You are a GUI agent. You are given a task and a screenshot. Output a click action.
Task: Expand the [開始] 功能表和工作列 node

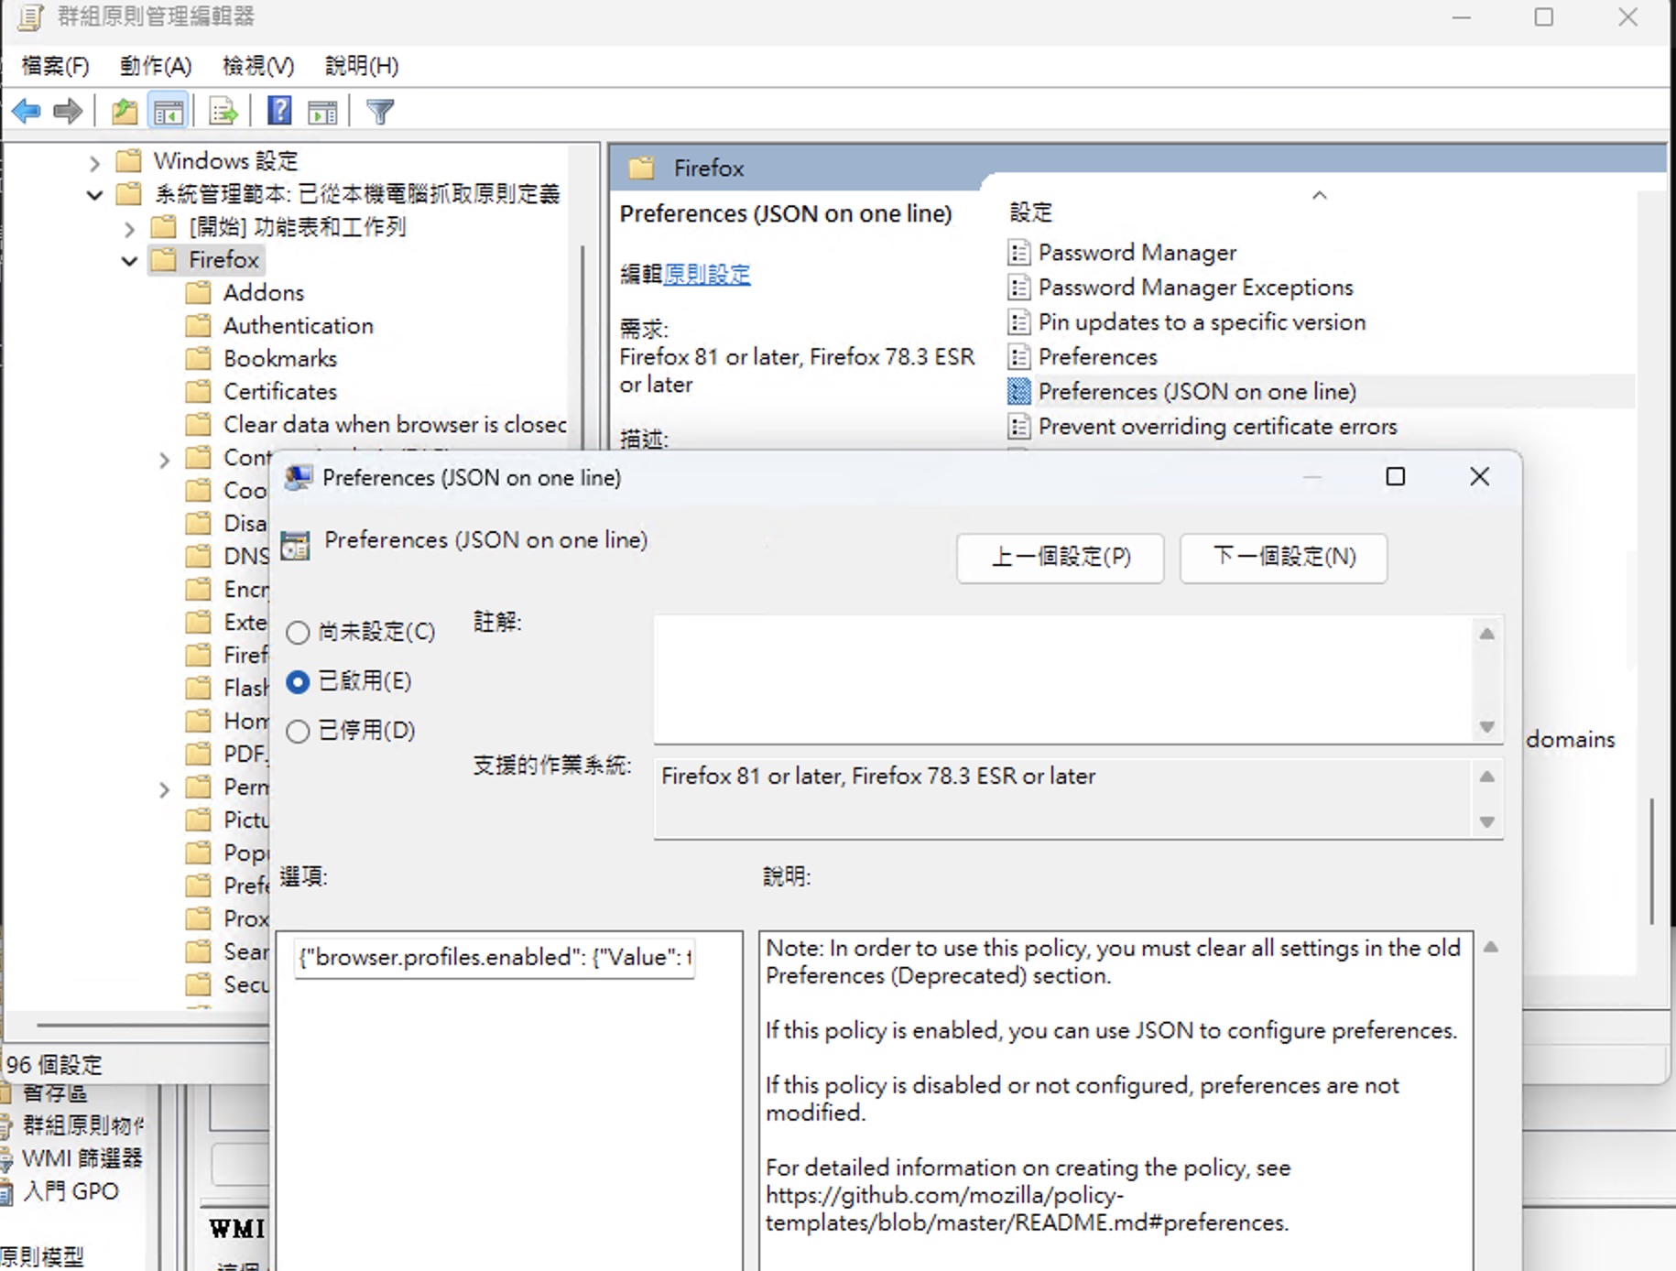pyautogui.click(x=129, y=228)
